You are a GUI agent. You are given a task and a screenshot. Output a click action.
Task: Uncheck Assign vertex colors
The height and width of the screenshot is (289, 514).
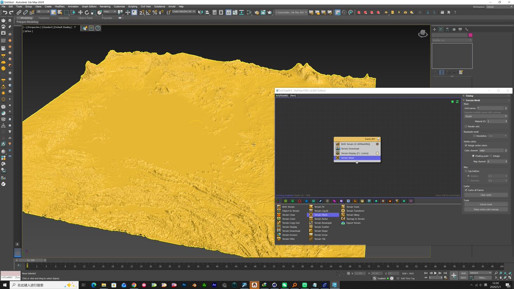(466, 146)
